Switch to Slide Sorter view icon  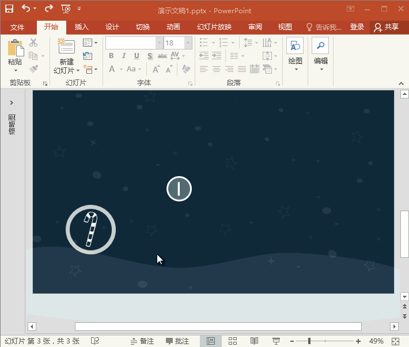click(233, 341)
